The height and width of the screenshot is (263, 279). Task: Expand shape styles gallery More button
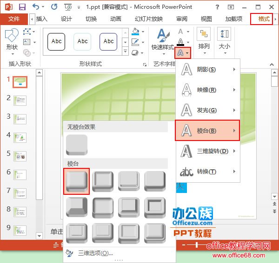pos(125,51)
